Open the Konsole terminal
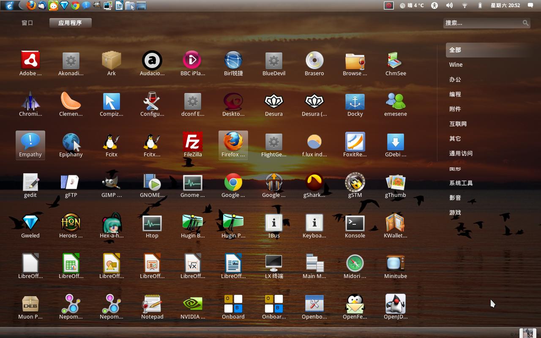The height and width of the screenshot is (338, 541). (x=355, y=223)
